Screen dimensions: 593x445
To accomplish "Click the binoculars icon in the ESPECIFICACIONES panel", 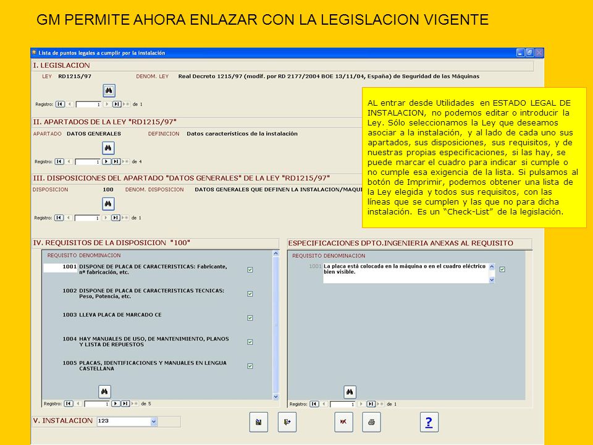I will point(350,392).
